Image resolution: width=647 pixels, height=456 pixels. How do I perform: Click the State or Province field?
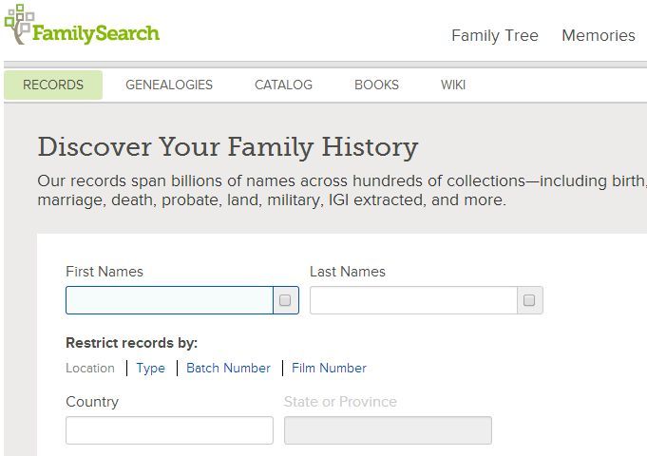point(388,430)
